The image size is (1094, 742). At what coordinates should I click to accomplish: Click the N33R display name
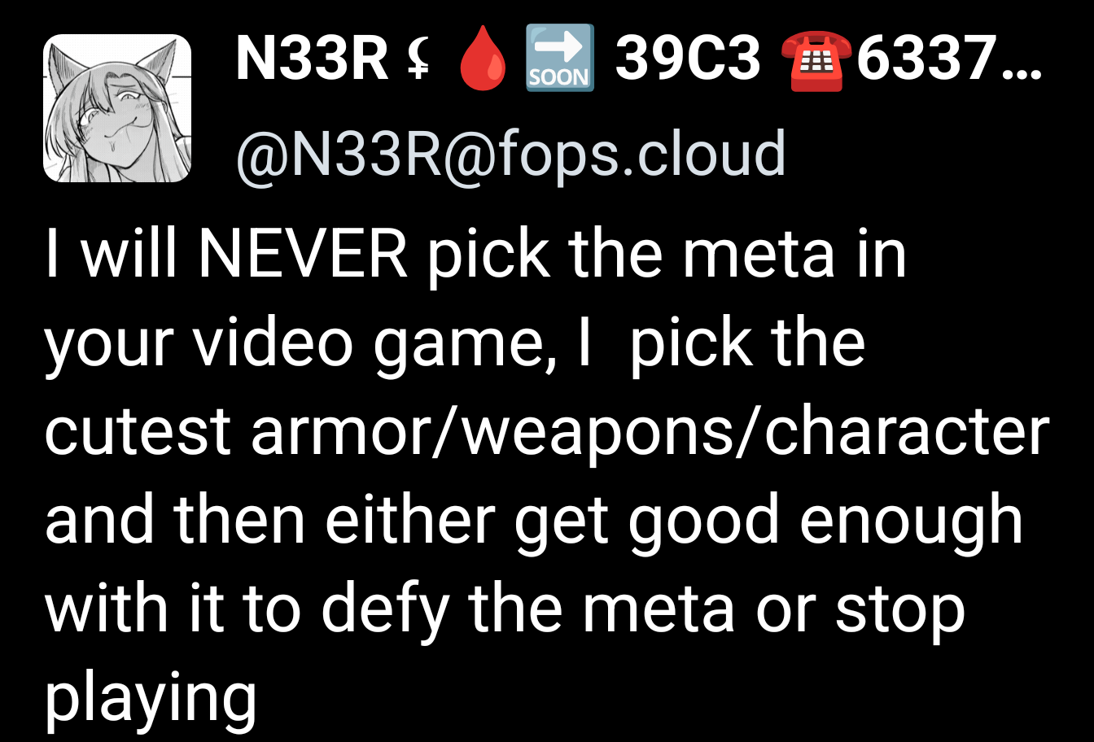coord(313,61)
